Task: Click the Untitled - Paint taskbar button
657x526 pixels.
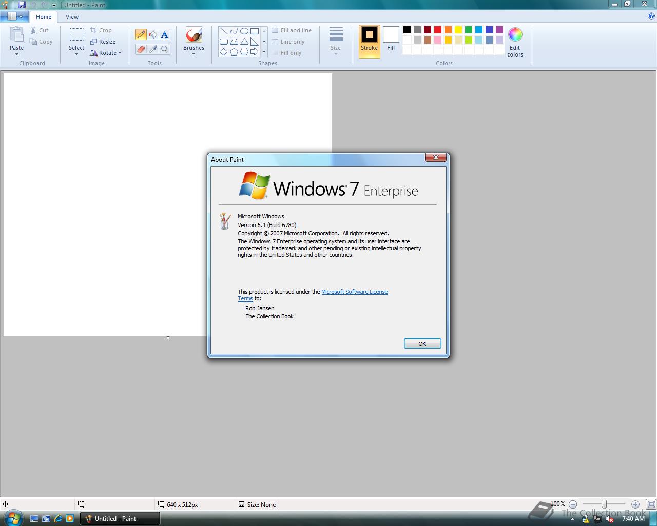Action: tap(120, 519)
